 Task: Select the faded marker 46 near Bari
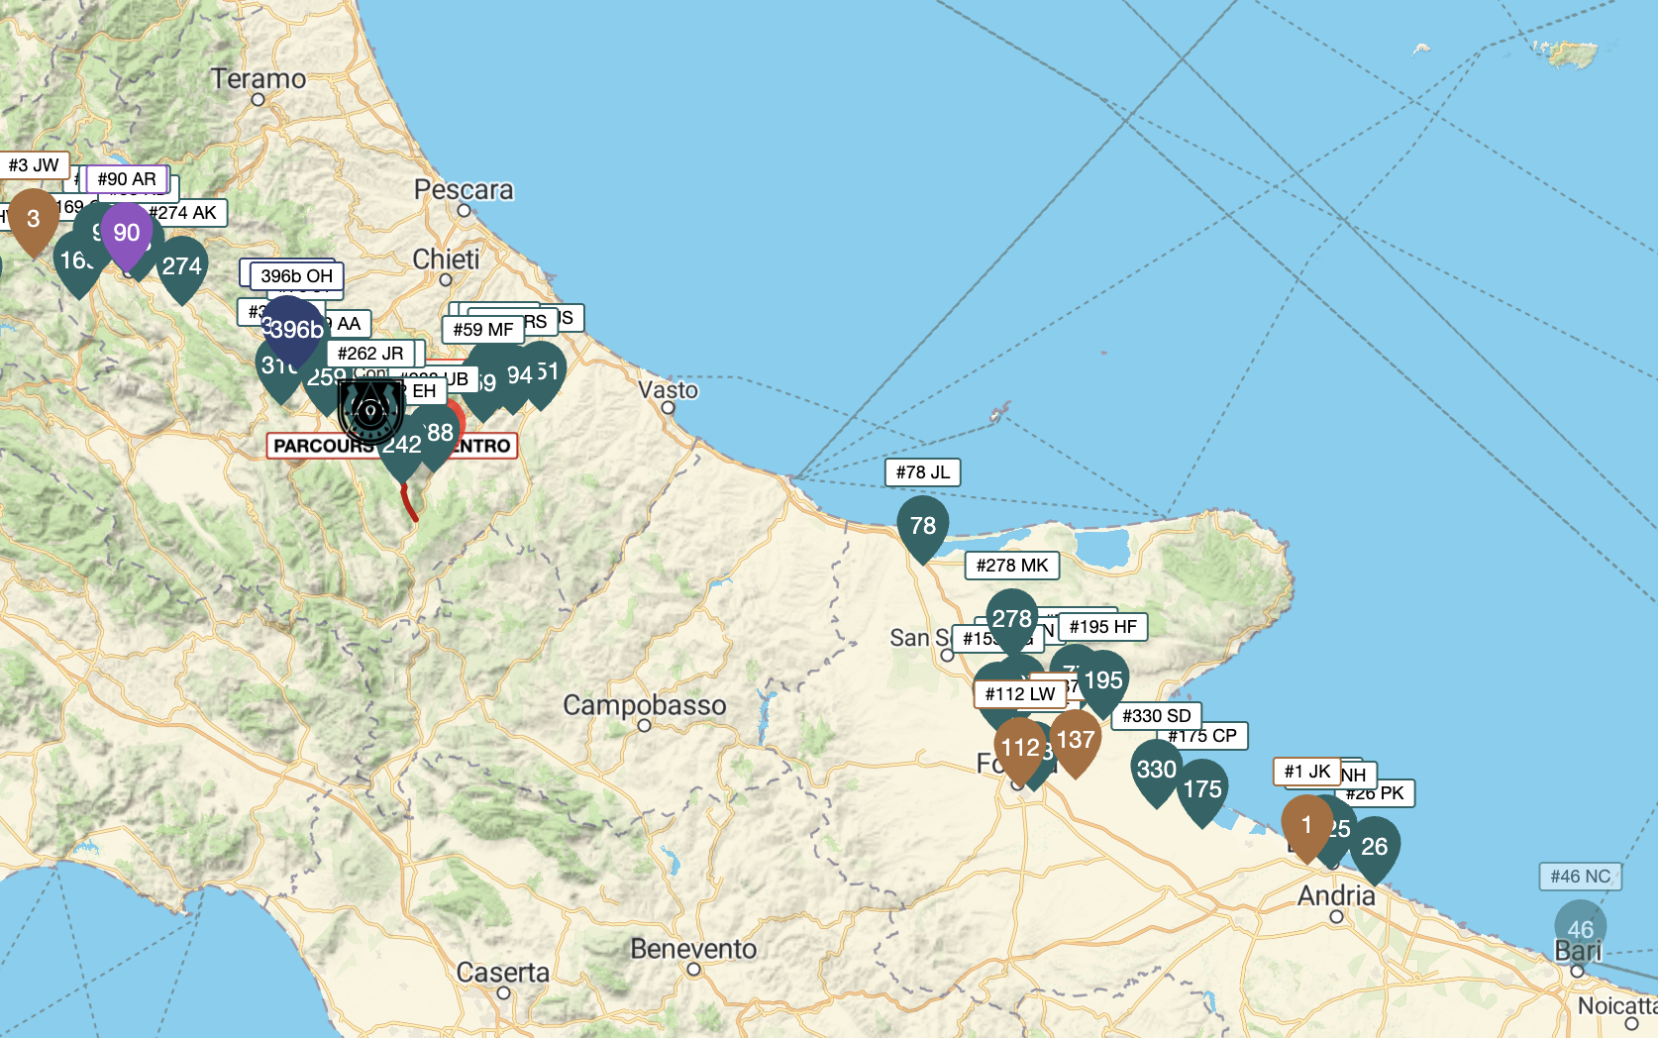click(x=1580, y=929)
